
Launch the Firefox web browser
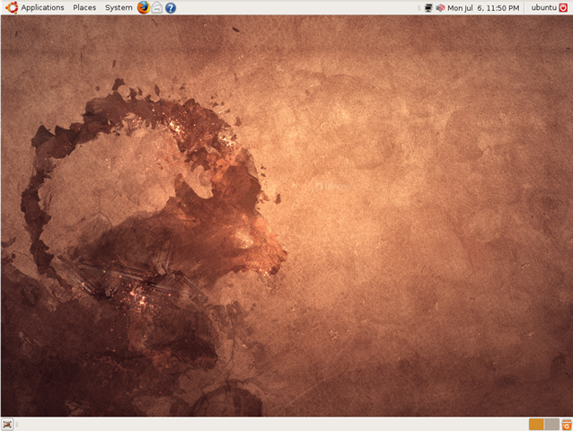144,7
